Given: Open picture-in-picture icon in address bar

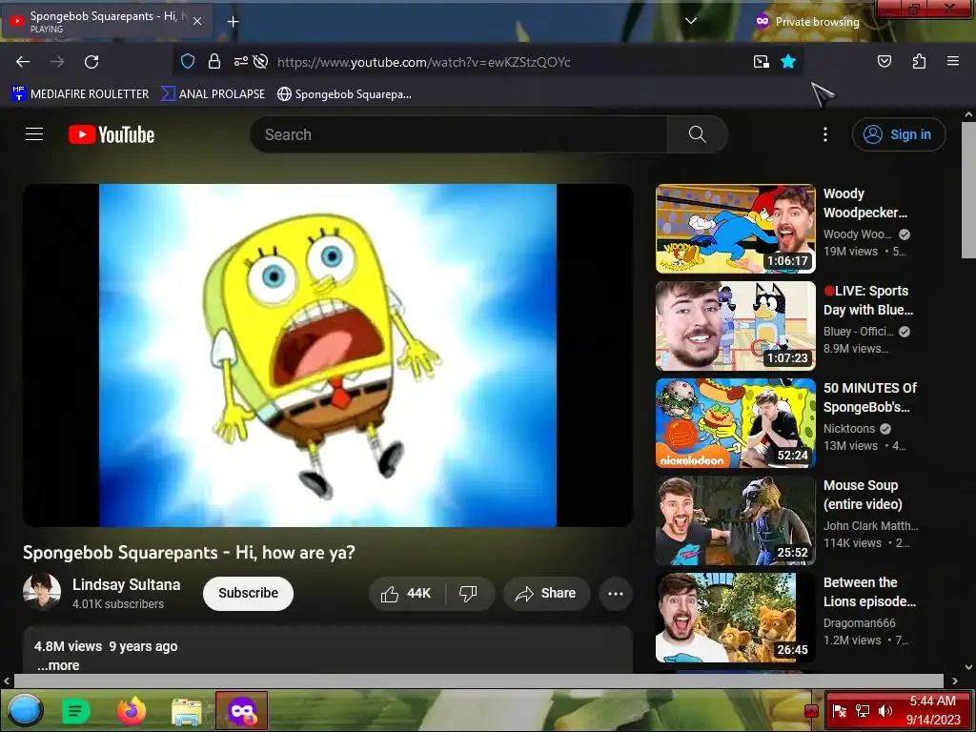Looking at the screenshot, I should pos(761,61).
